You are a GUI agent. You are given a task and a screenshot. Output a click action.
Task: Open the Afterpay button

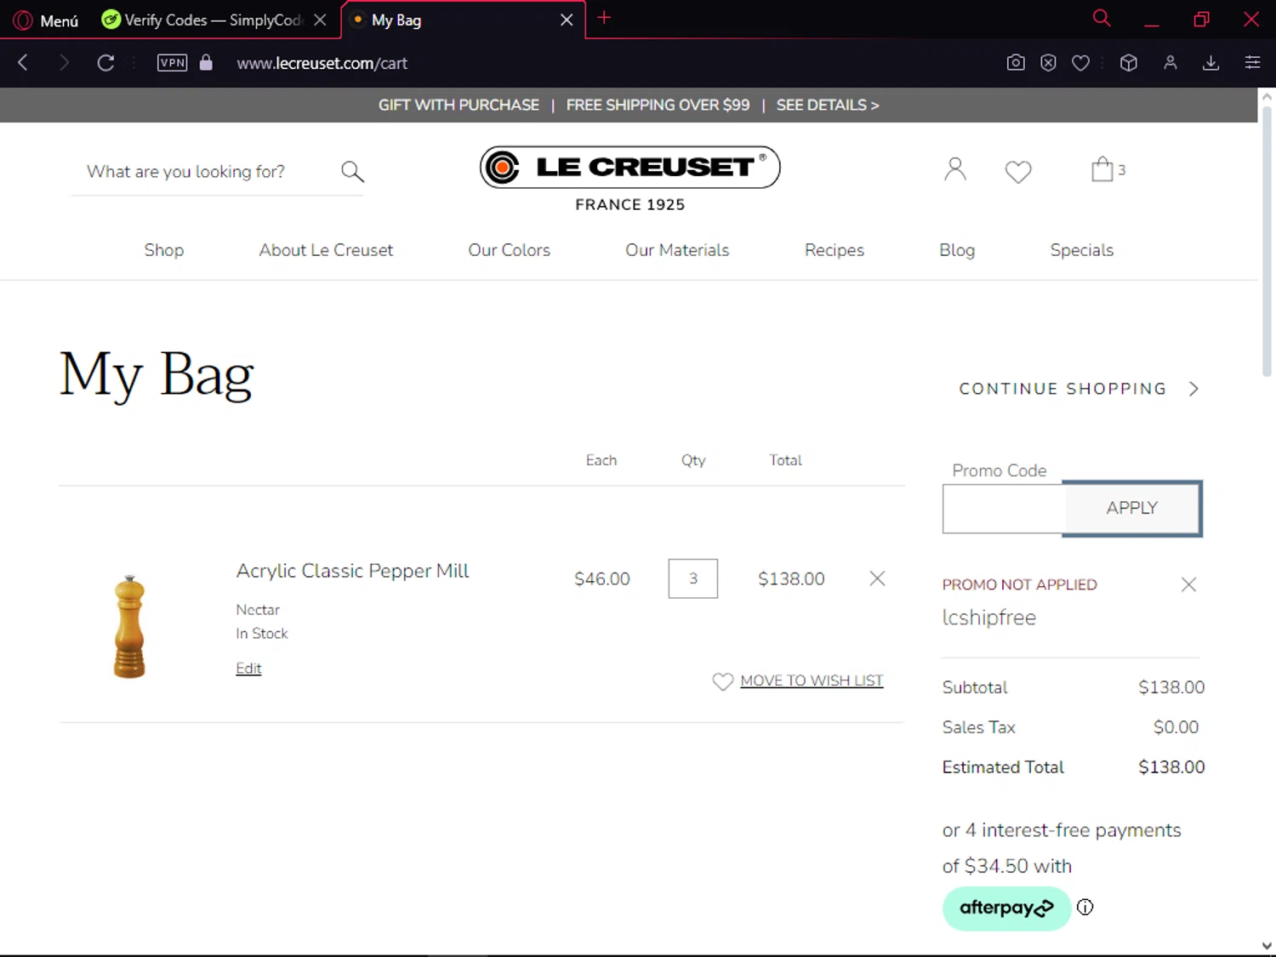click(1006, 908)
